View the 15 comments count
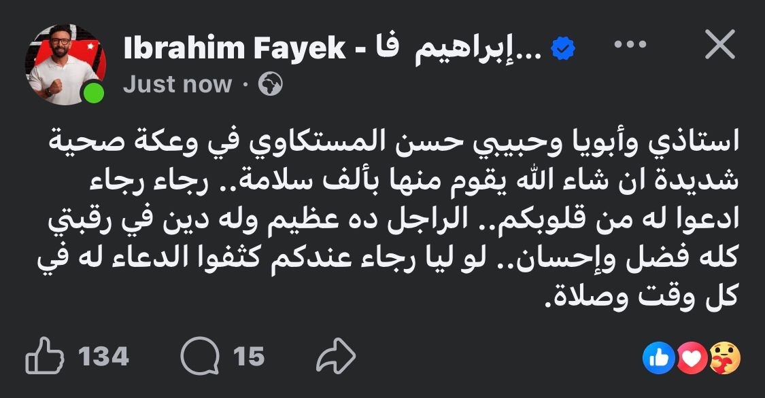This screenshot has width=765, height=398. (x=248, y=357)
